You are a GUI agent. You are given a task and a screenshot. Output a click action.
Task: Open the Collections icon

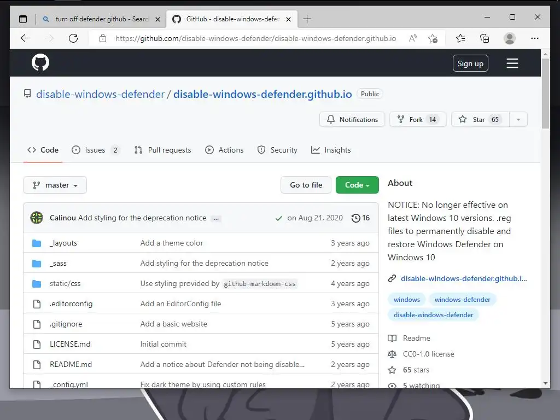click(x=485, y=38)
